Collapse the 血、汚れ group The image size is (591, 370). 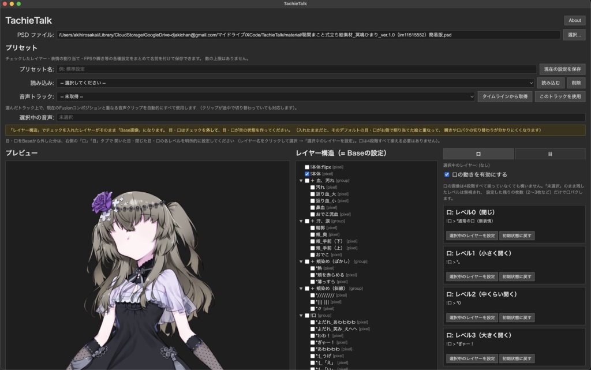[301, 181]
